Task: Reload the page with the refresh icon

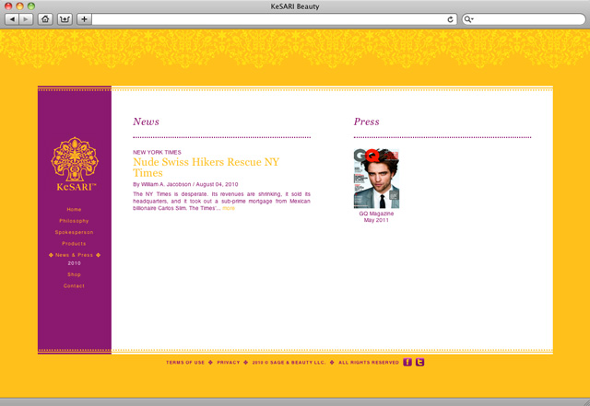Action: coord(450,19)
